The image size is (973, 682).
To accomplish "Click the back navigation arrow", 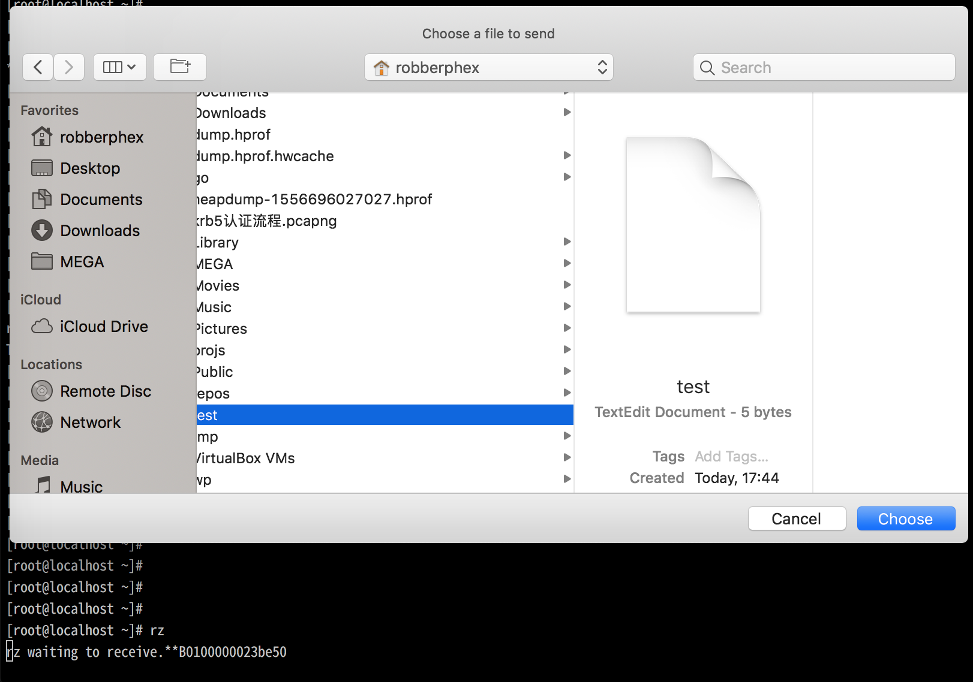I will coord(38,67).
